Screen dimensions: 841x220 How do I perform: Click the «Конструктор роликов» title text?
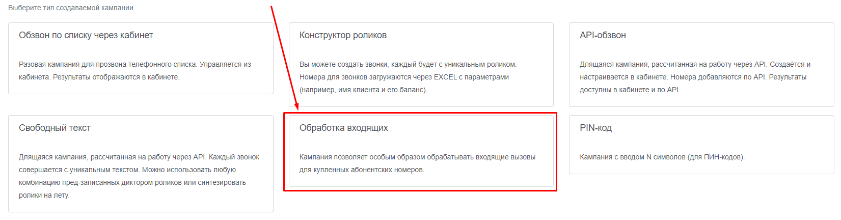343,35
